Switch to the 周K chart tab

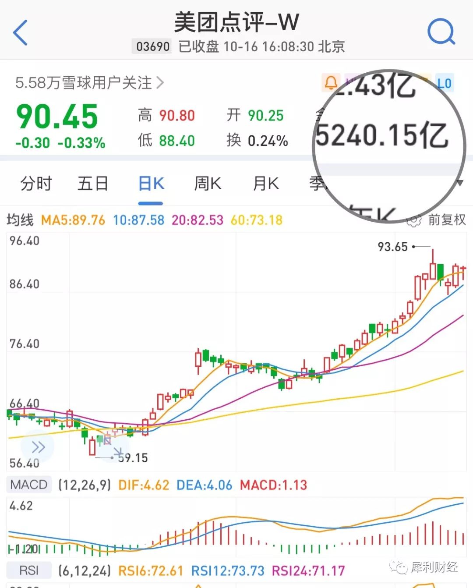(x=208, y=184)
